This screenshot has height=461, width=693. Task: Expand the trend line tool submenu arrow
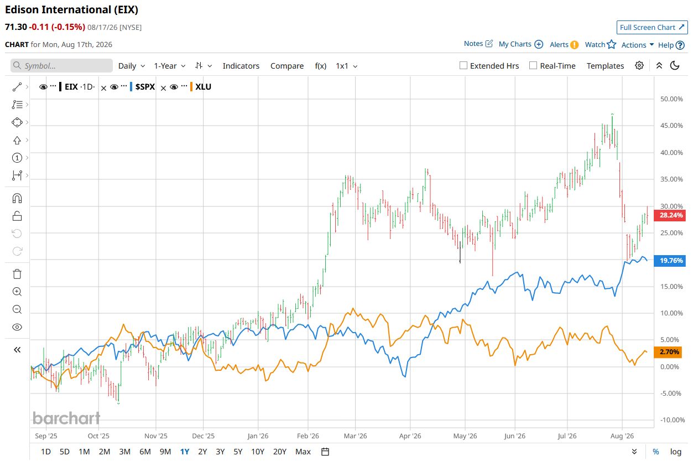(27, 87)
